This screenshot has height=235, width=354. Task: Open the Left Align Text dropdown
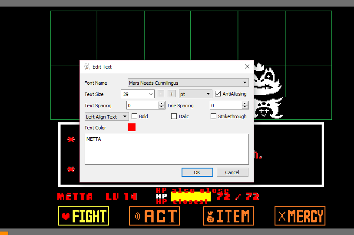click(x=106, y=117)
